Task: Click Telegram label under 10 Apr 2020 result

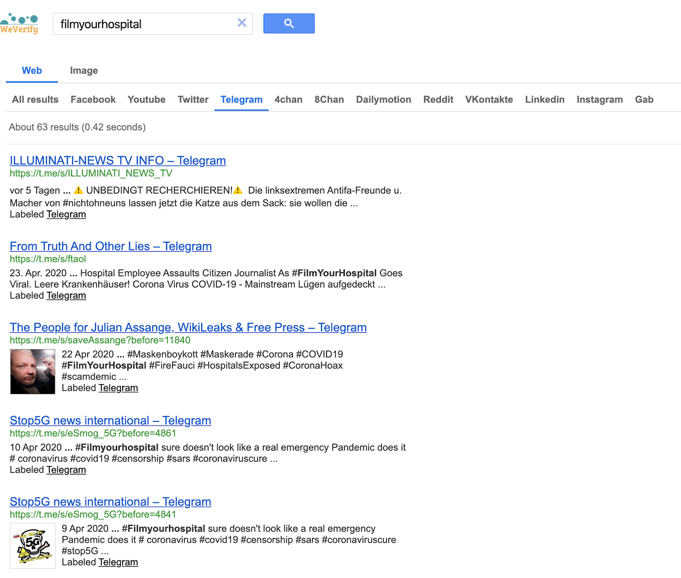Action: click(66, 470)
